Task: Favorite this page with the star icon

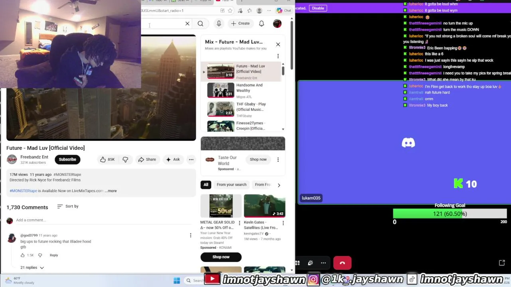Action: click(230, 11)
